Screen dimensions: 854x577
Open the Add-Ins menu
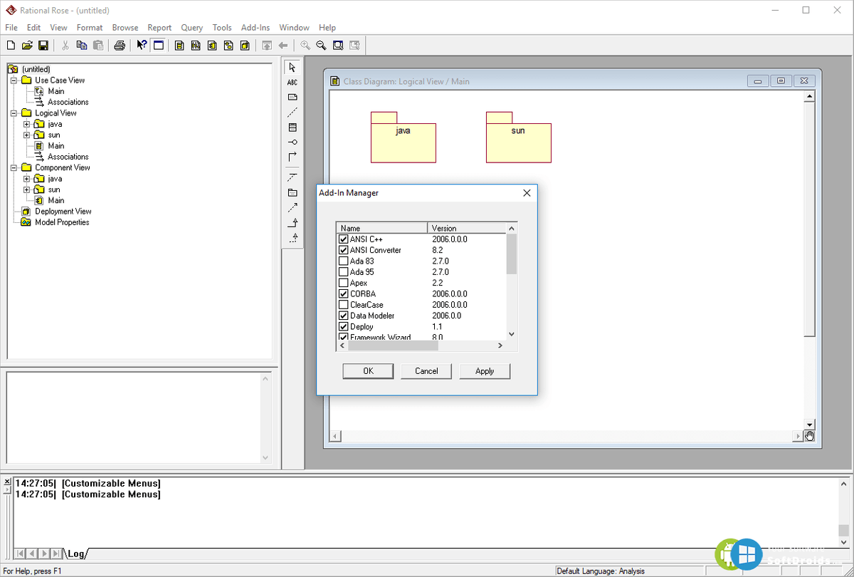[x=255, y=27]
